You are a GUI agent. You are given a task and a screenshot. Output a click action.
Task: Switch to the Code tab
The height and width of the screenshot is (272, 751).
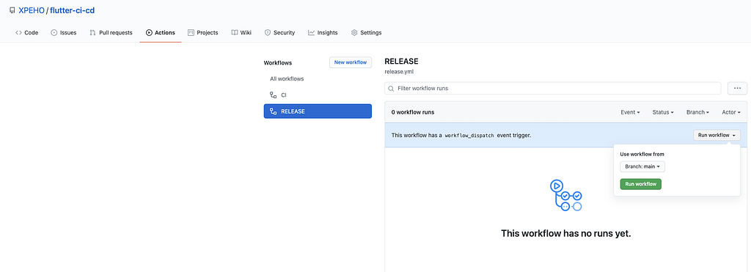(27, 32)
